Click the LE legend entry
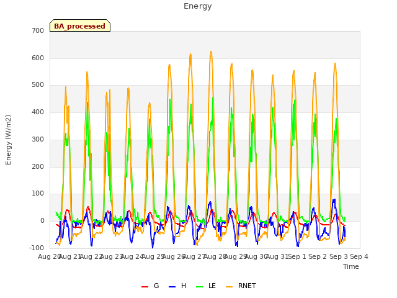Screen dimensions: 397x298 point(206,286)
